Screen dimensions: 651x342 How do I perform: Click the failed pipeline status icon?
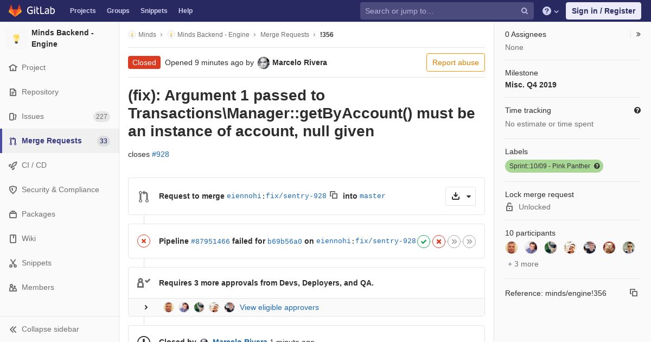click(x=144, y=241)
